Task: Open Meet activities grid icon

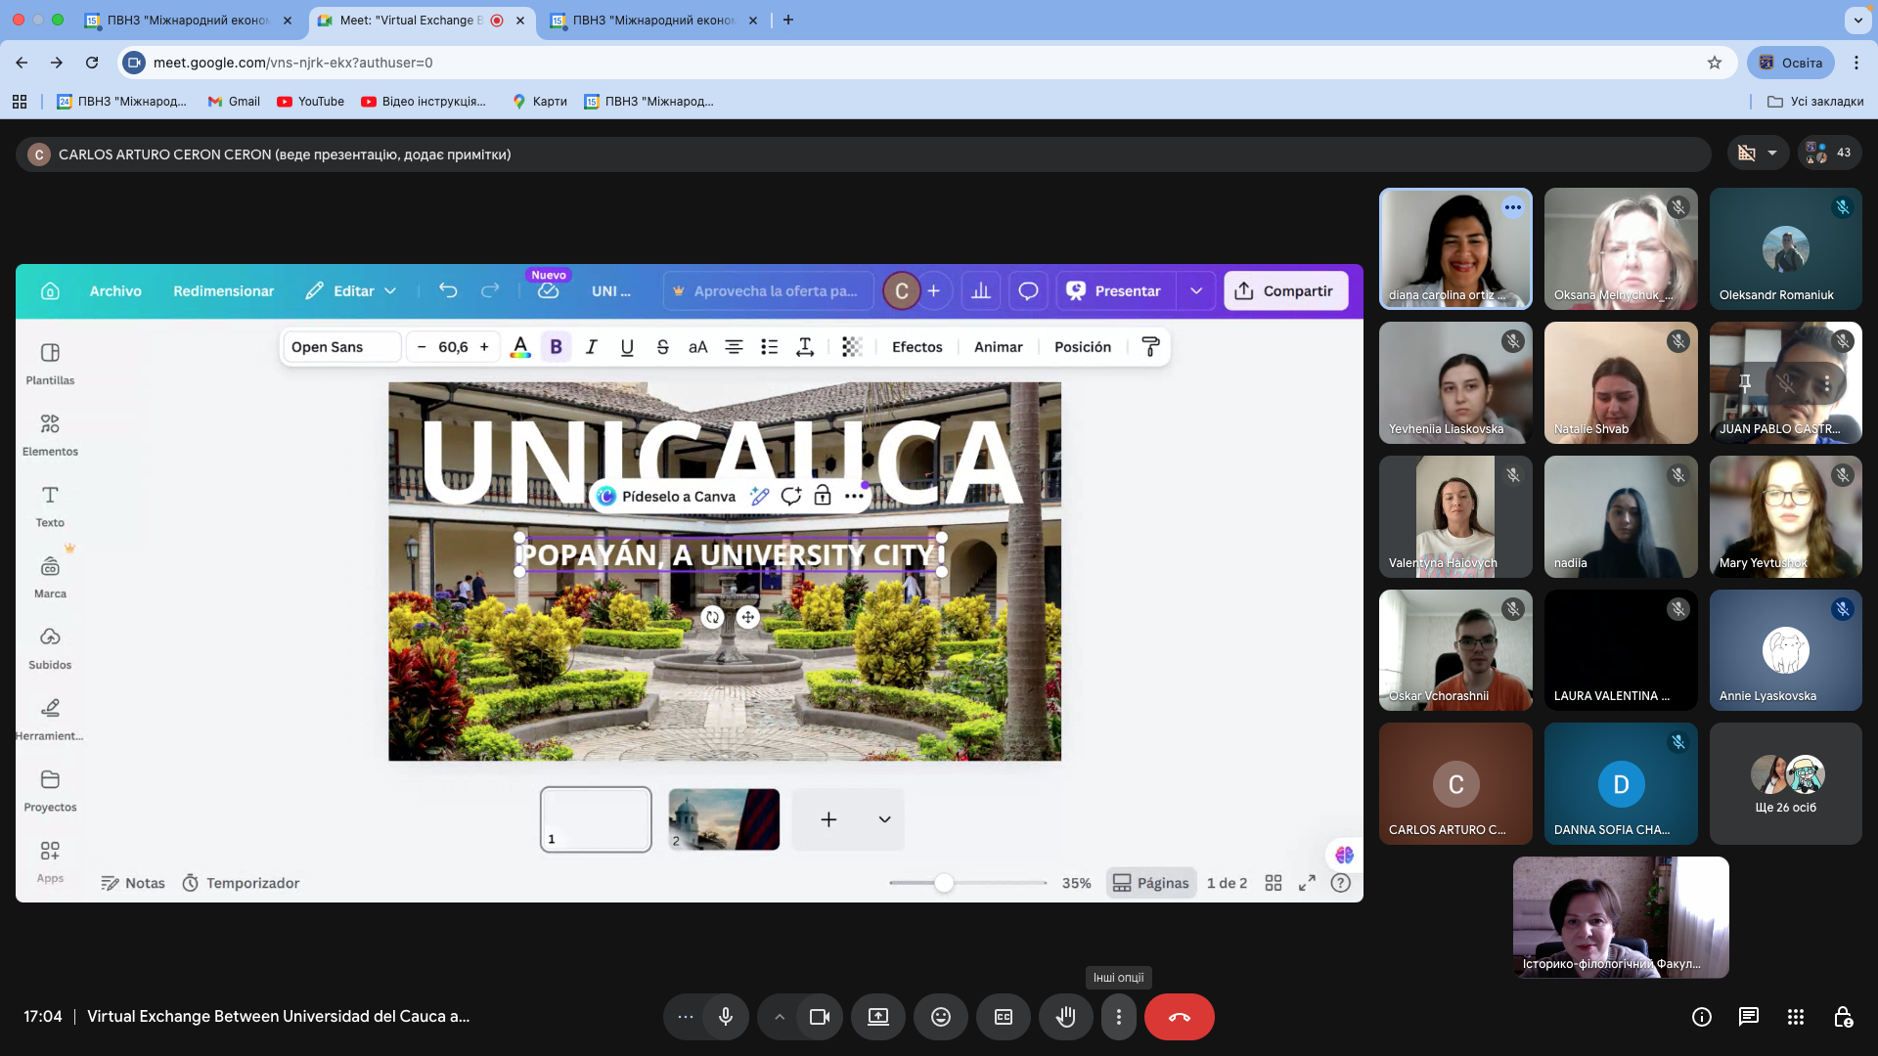Action: click(1795, 1017)
